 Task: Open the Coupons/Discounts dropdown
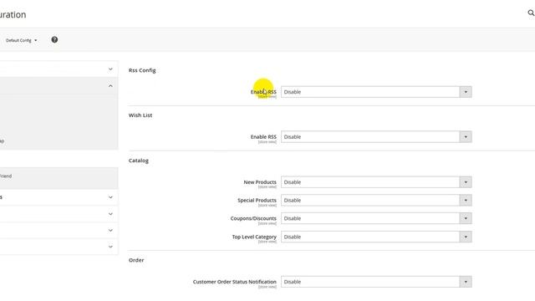click(376, 218)
